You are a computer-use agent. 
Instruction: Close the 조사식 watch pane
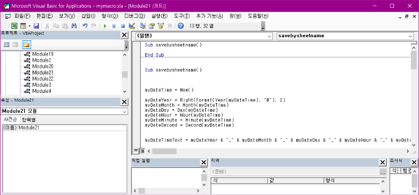pyautogui.click(x=414, y=162)
